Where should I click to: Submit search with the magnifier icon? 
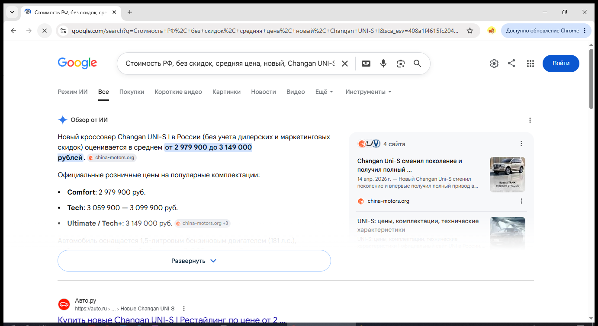point(418,64)
